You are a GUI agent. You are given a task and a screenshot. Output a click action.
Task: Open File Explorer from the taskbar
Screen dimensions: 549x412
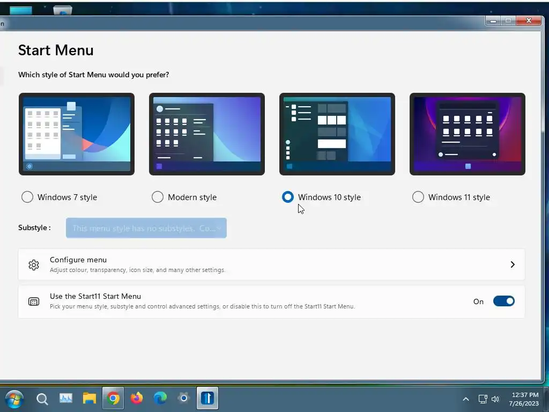(x=90, y=399)
